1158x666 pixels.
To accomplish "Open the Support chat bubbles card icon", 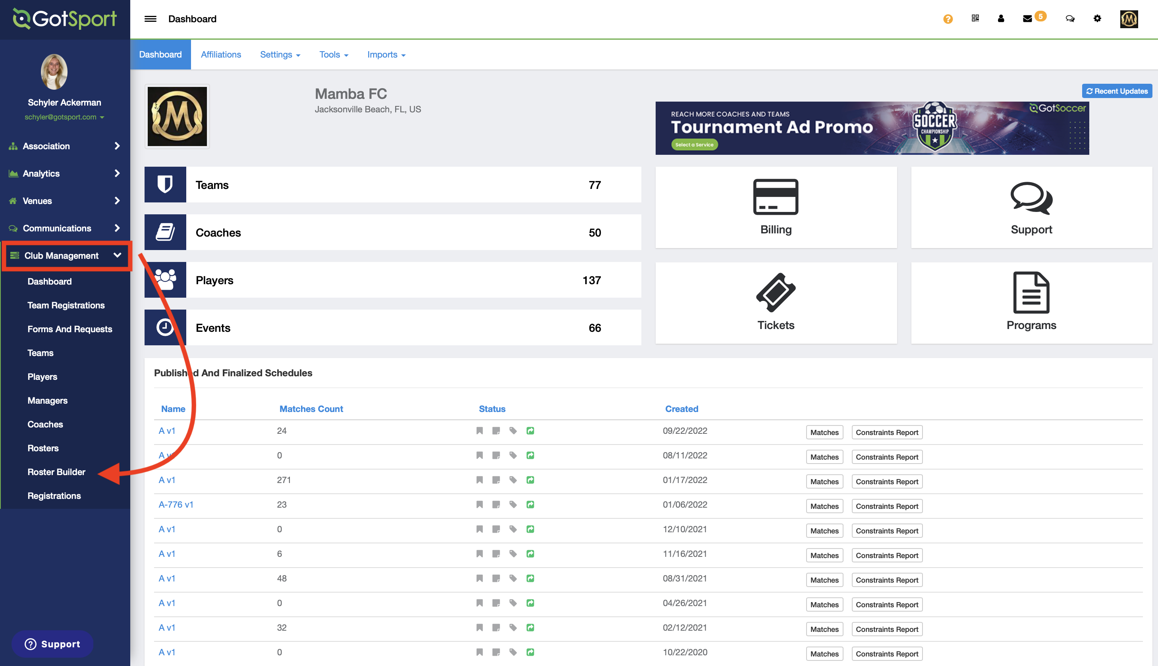I will coord(1031,198).
